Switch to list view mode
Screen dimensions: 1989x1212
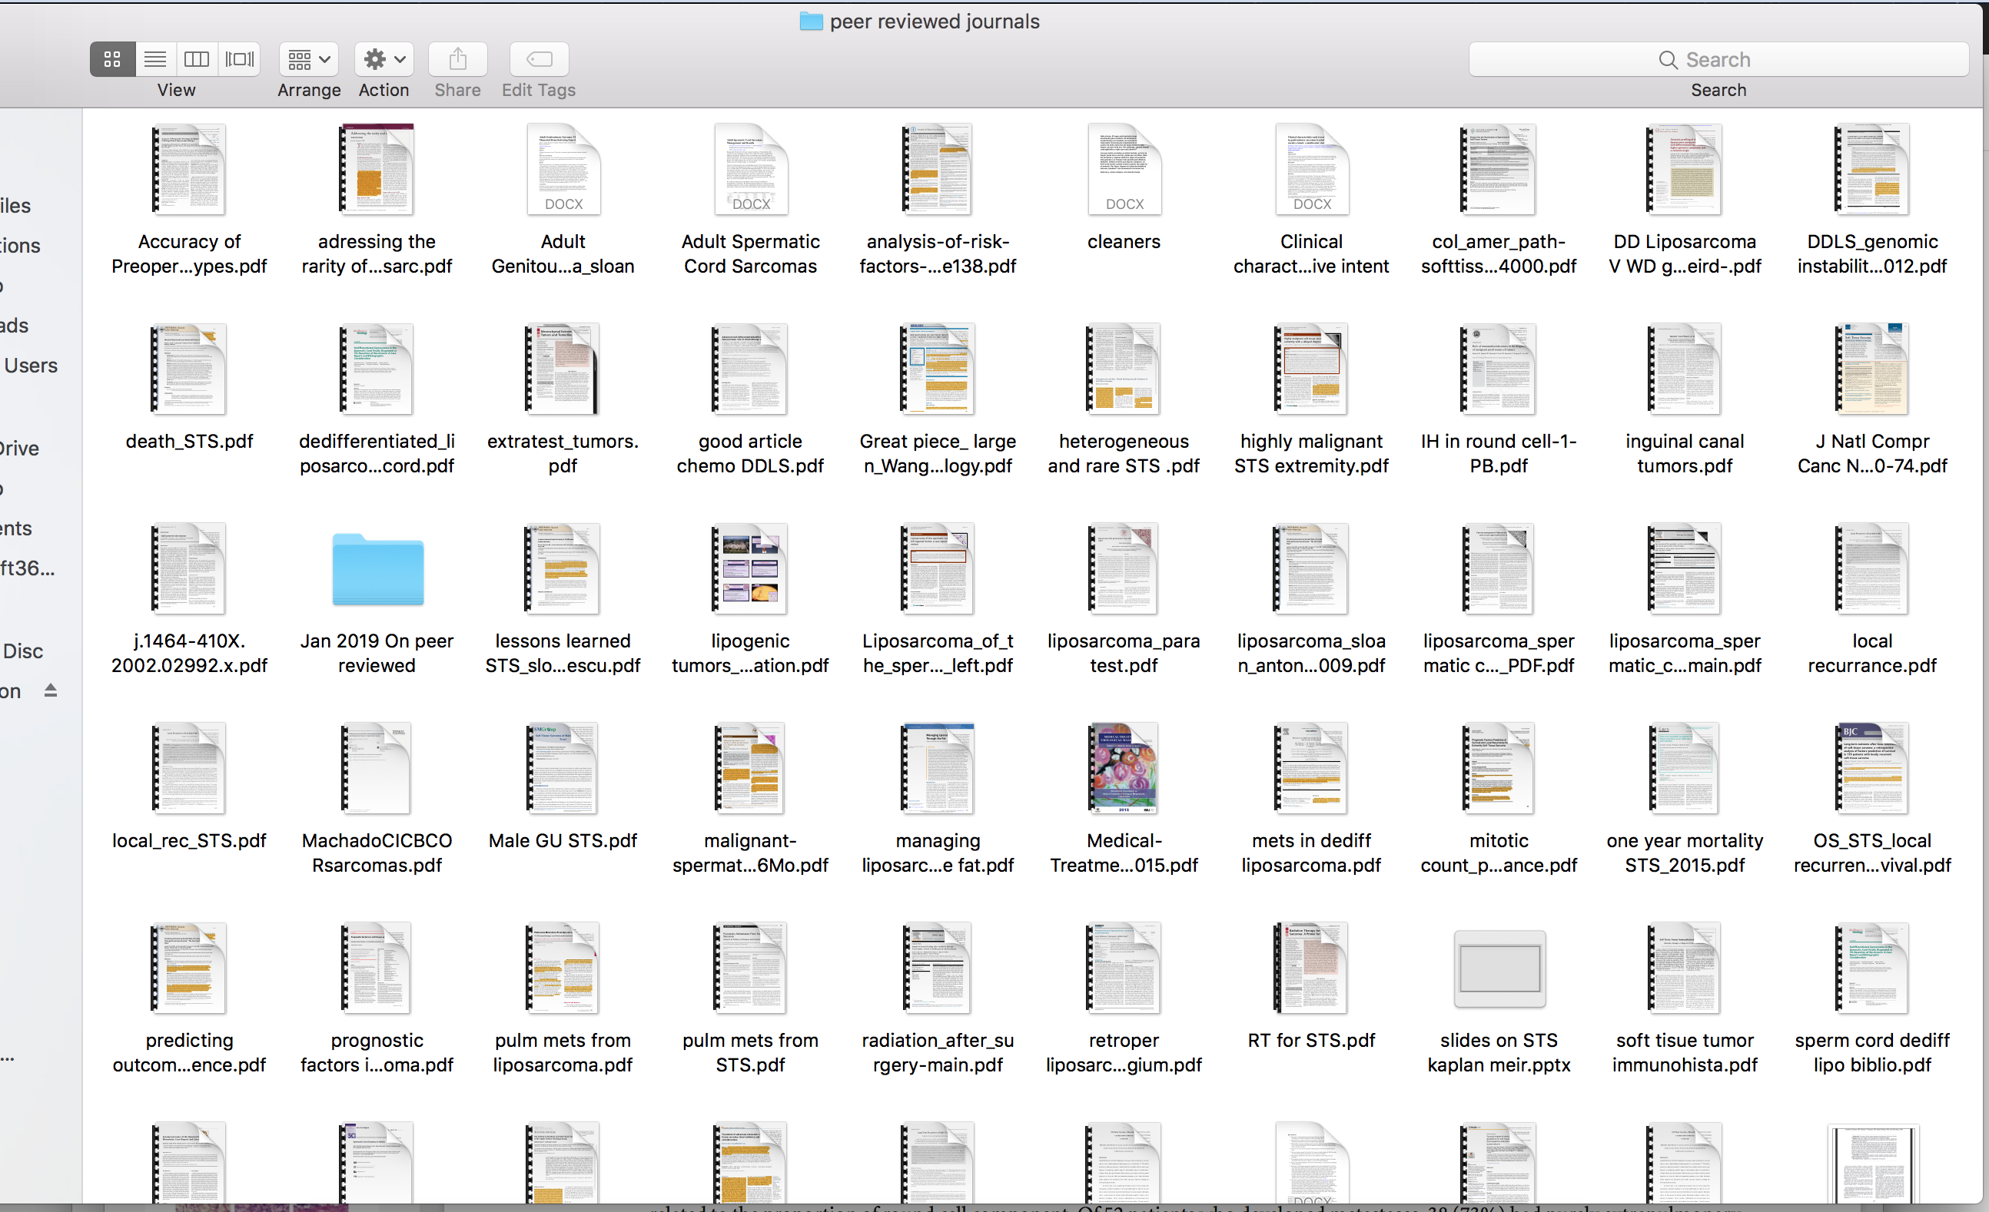coord(155,59)
